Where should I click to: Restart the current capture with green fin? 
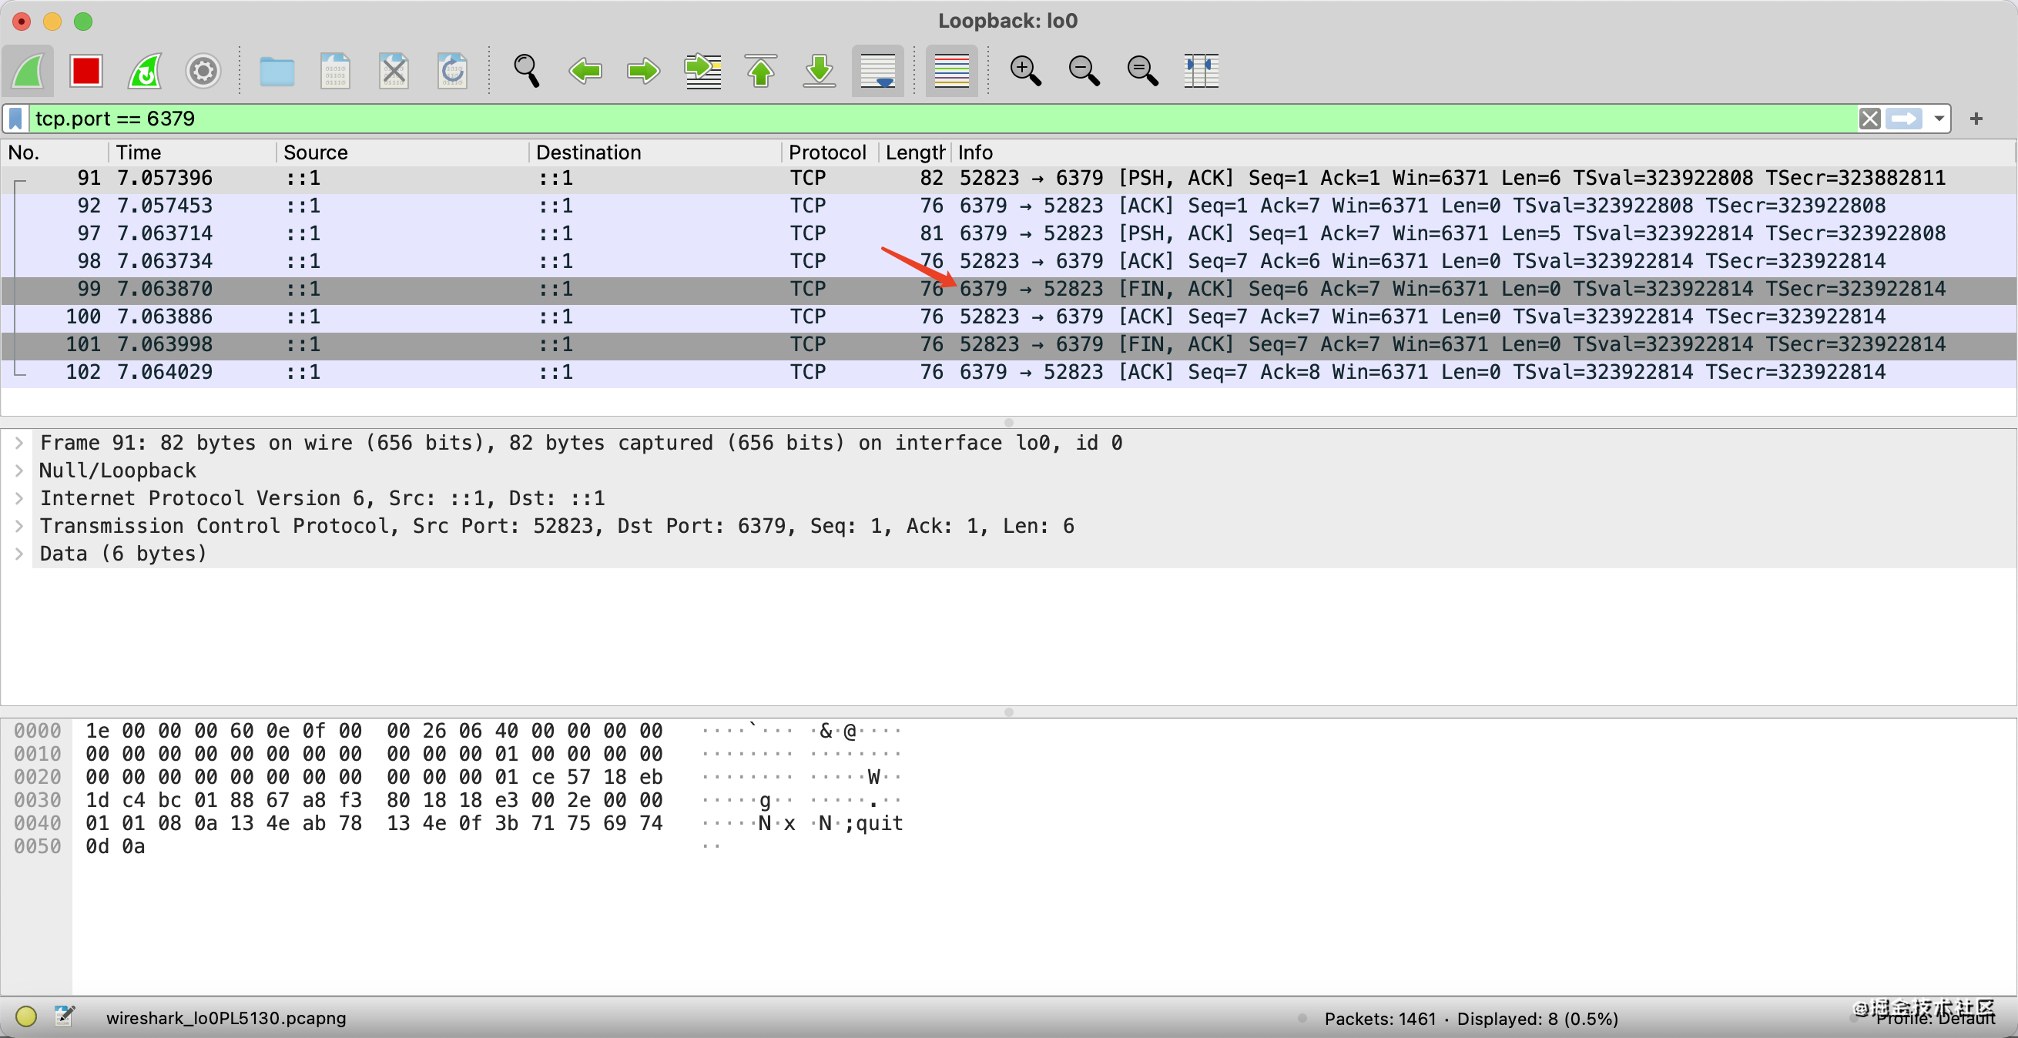(145, 72)
